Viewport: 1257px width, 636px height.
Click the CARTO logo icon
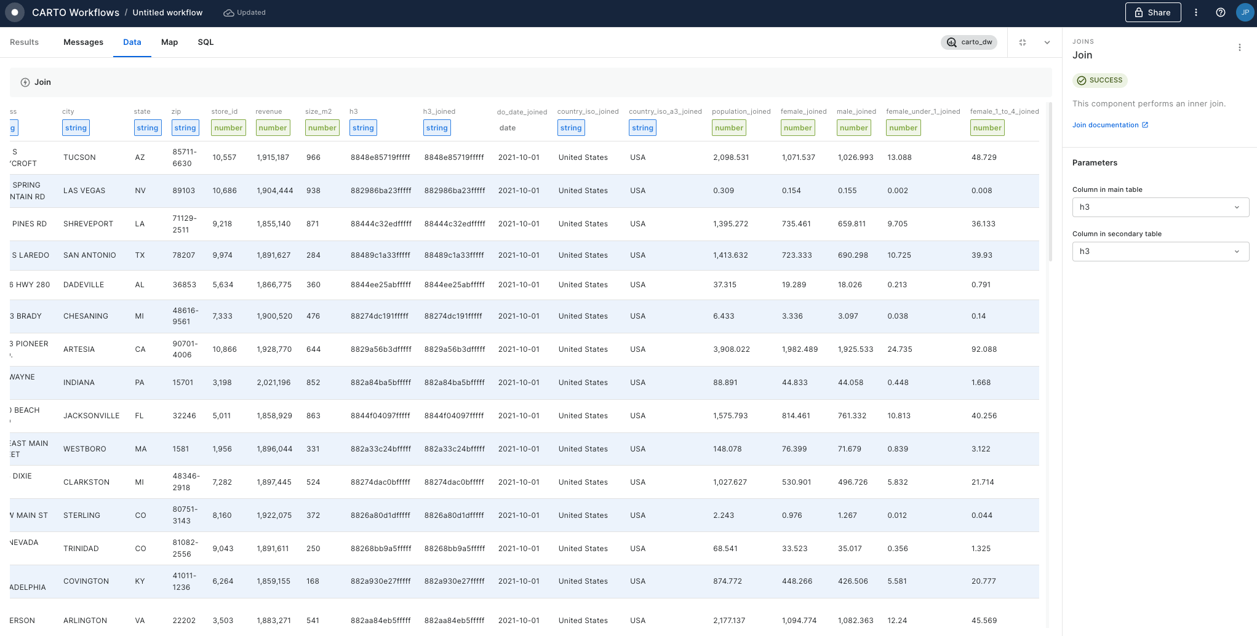(x=15, y=12)
